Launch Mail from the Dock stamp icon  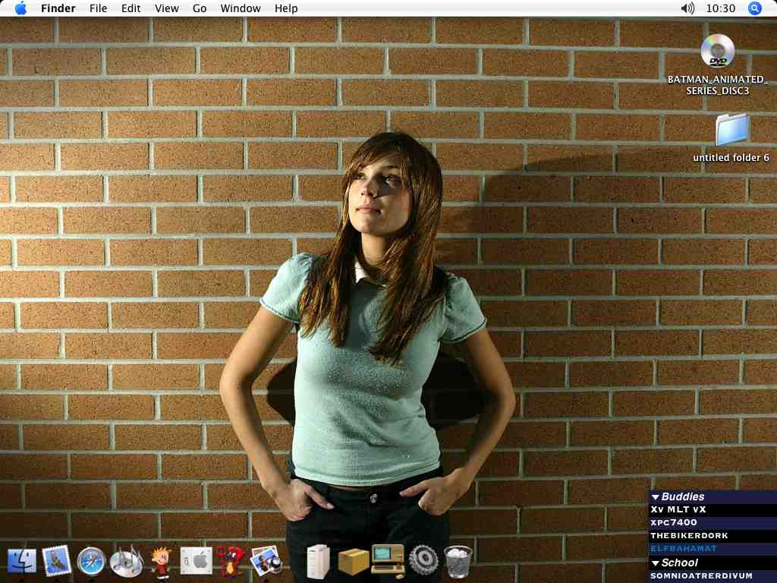tap(56, 561)
